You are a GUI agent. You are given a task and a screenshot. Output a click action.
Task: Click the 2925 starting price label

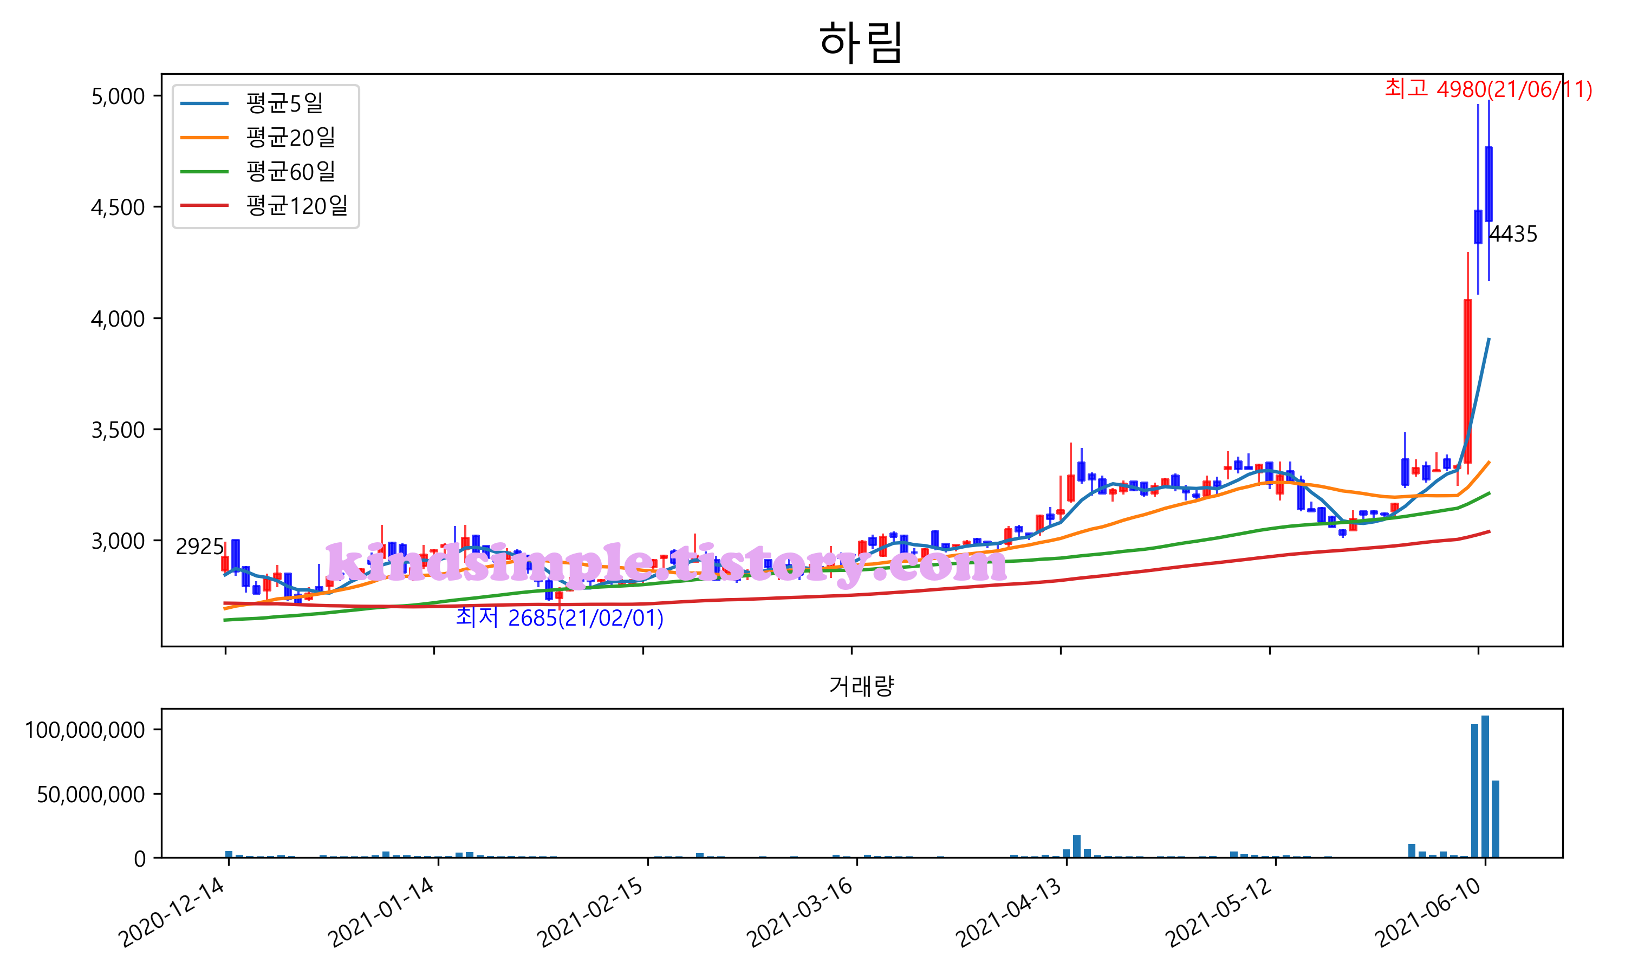pos(199,546)
